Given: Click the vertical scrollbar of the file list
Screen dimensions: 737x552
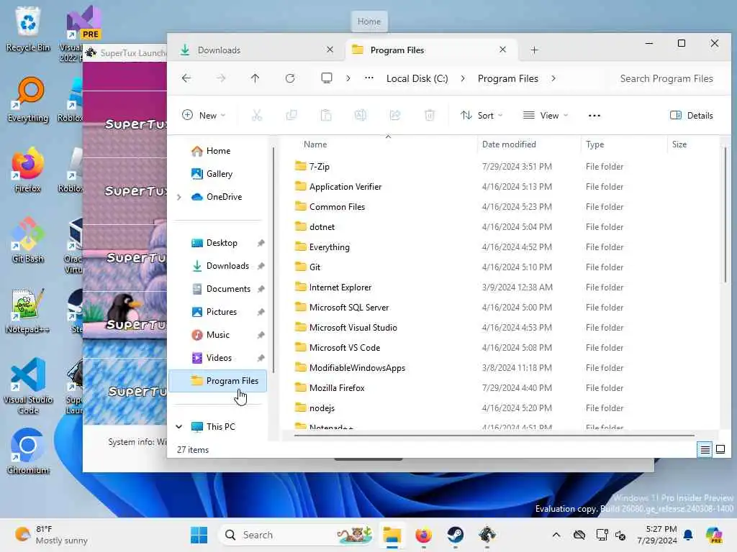Looking at the screenshot, I should pos(725,215).
